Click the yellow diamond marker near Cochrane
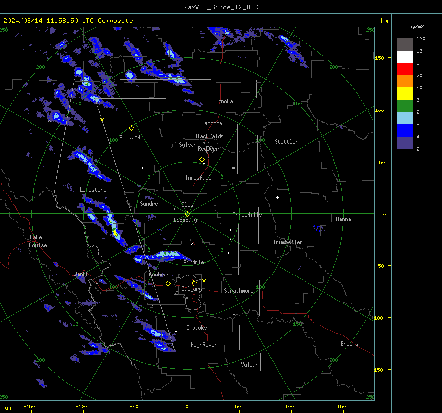The width and height of the screenshot is (442, 413). point(168,284)
